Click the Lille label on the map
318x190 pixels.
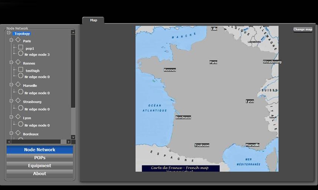214,29
